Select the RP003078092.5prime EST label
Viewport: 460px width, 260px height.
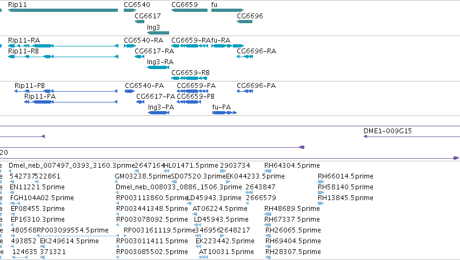tap(152, 220)
